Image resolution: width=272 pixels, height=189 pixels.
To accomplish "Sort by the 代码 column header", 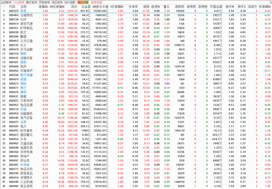I will pos(12,6).
